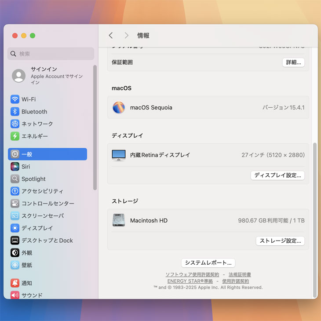The width and height of the screenshot is (321, 321).
Task: Open ソフトウェア使用許諾契約 link
Action: click(x=192, y=275)
